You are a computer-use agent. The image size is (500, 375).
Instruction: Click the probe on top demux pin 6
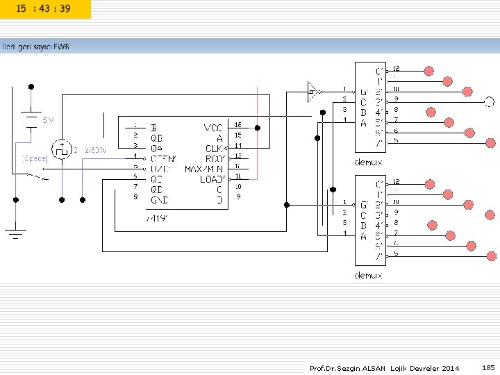469,133
